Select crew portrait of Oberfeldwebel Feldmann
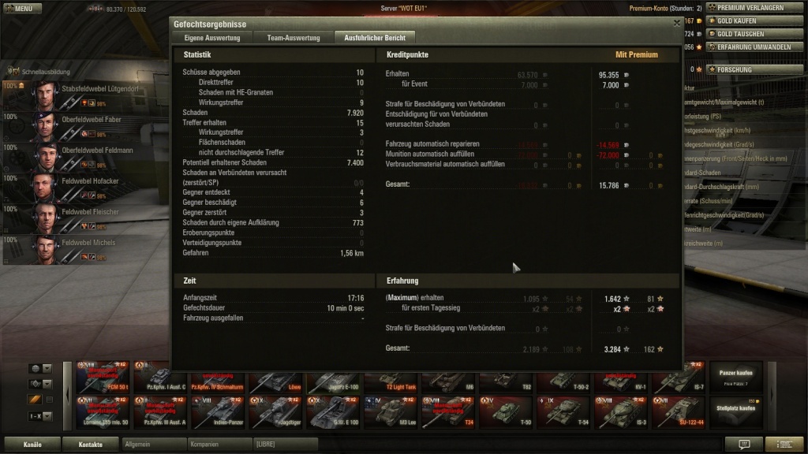 (45, 157)
